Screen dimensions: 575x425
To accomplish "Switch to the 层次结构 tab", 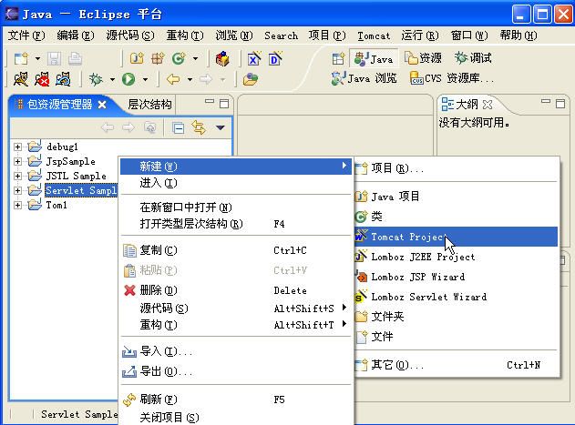I will pos(149,105).
